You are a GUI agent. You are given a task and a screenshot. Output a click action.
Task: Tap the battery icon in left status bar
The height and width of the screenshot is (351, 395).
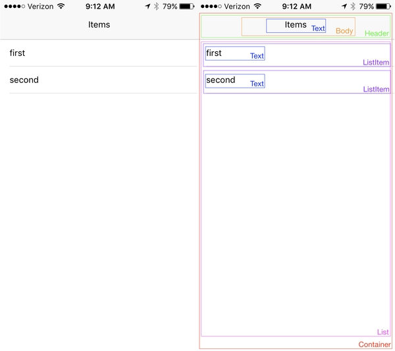tap(187, 7)
